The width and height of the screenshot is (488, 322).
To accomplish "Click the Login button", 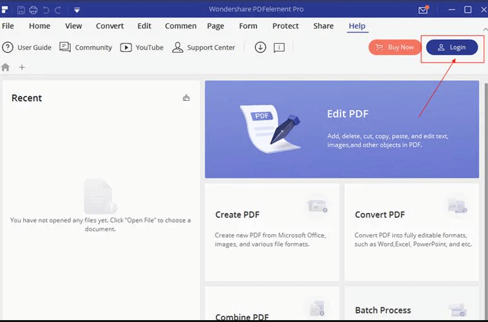I will pos(452,48).
